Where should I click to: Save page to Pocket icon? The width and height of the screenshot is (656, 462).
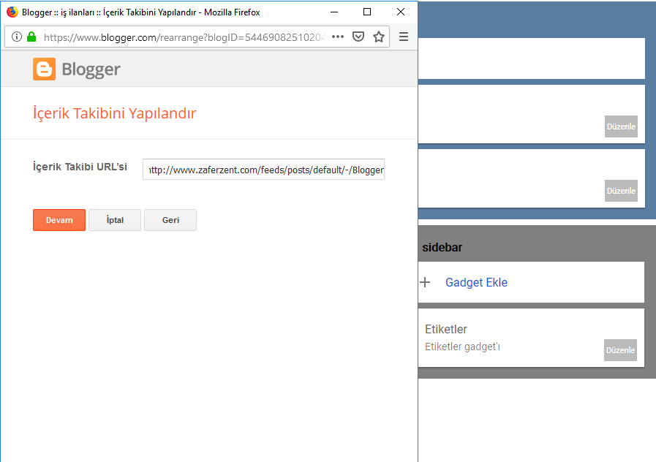click(x=358, y=37)
